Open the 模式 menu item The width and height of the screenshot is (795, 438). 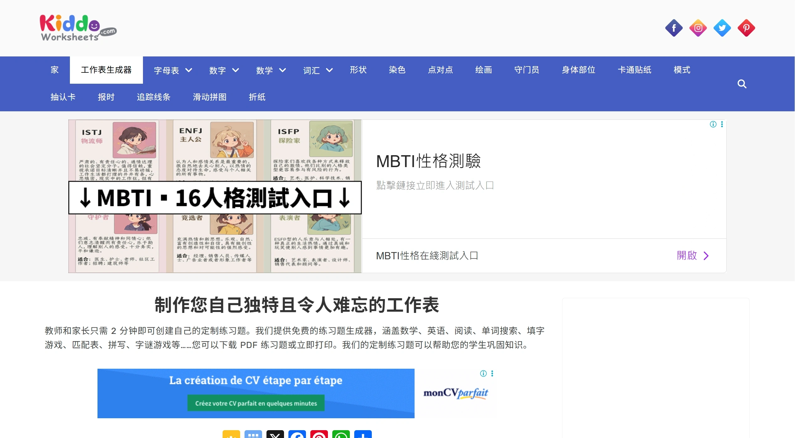tap(682, 70)
